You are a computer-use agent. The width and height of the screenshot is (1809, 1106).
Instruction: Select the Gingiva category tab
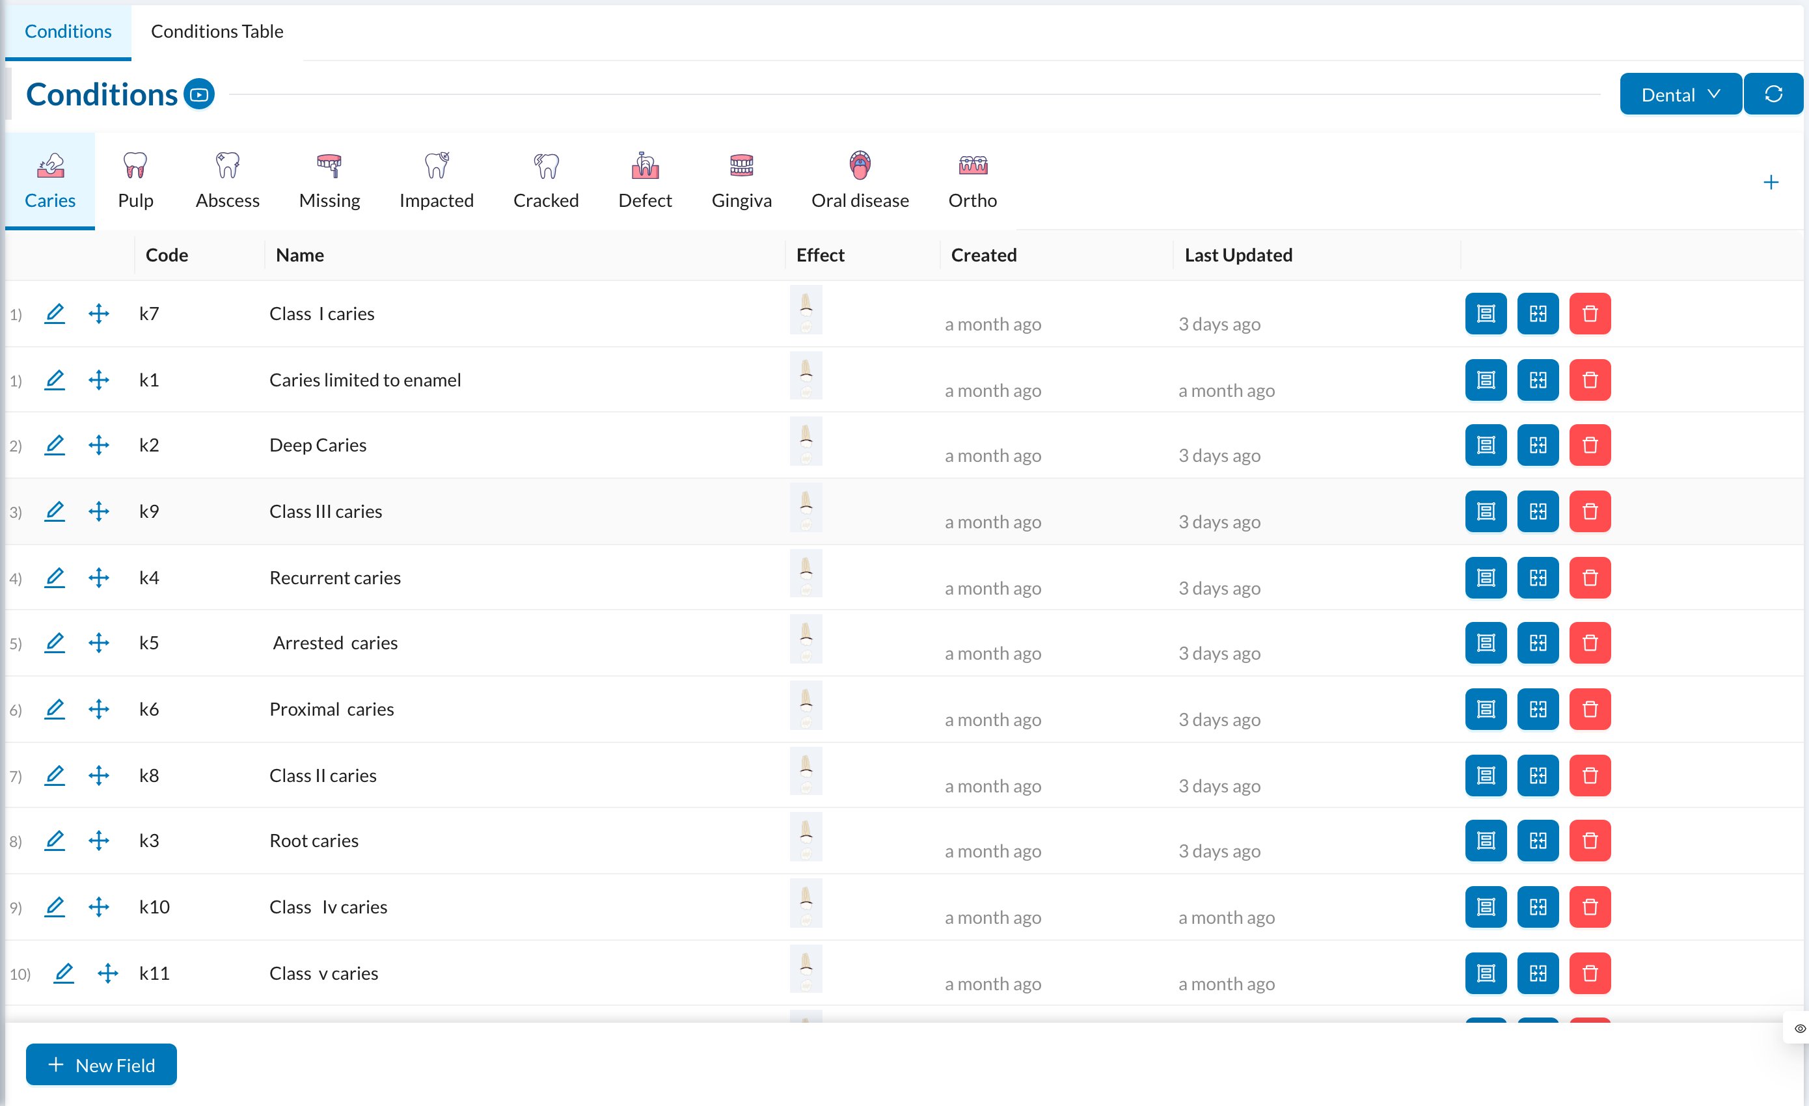click(x=741, y=181)
